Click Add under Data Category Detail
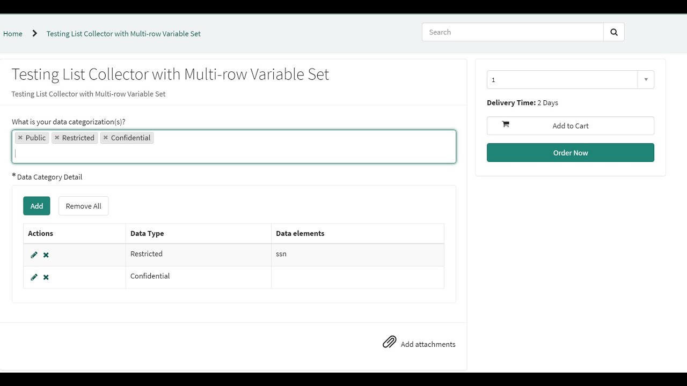This screenshot has height=386, width=687. coord(36,206)
